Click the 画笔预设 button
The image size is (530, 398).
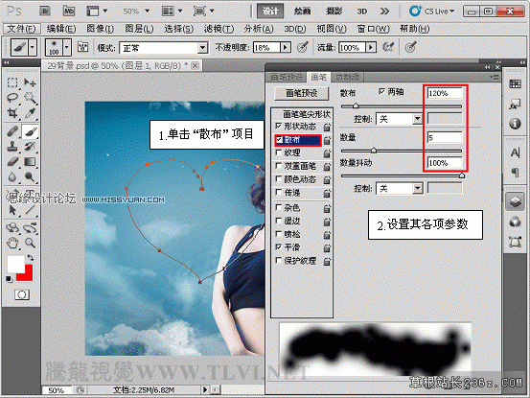[302, 93]
